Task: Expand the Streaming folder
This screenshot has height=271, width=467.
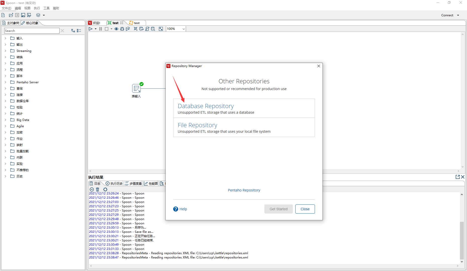Action: pos(5,51)
